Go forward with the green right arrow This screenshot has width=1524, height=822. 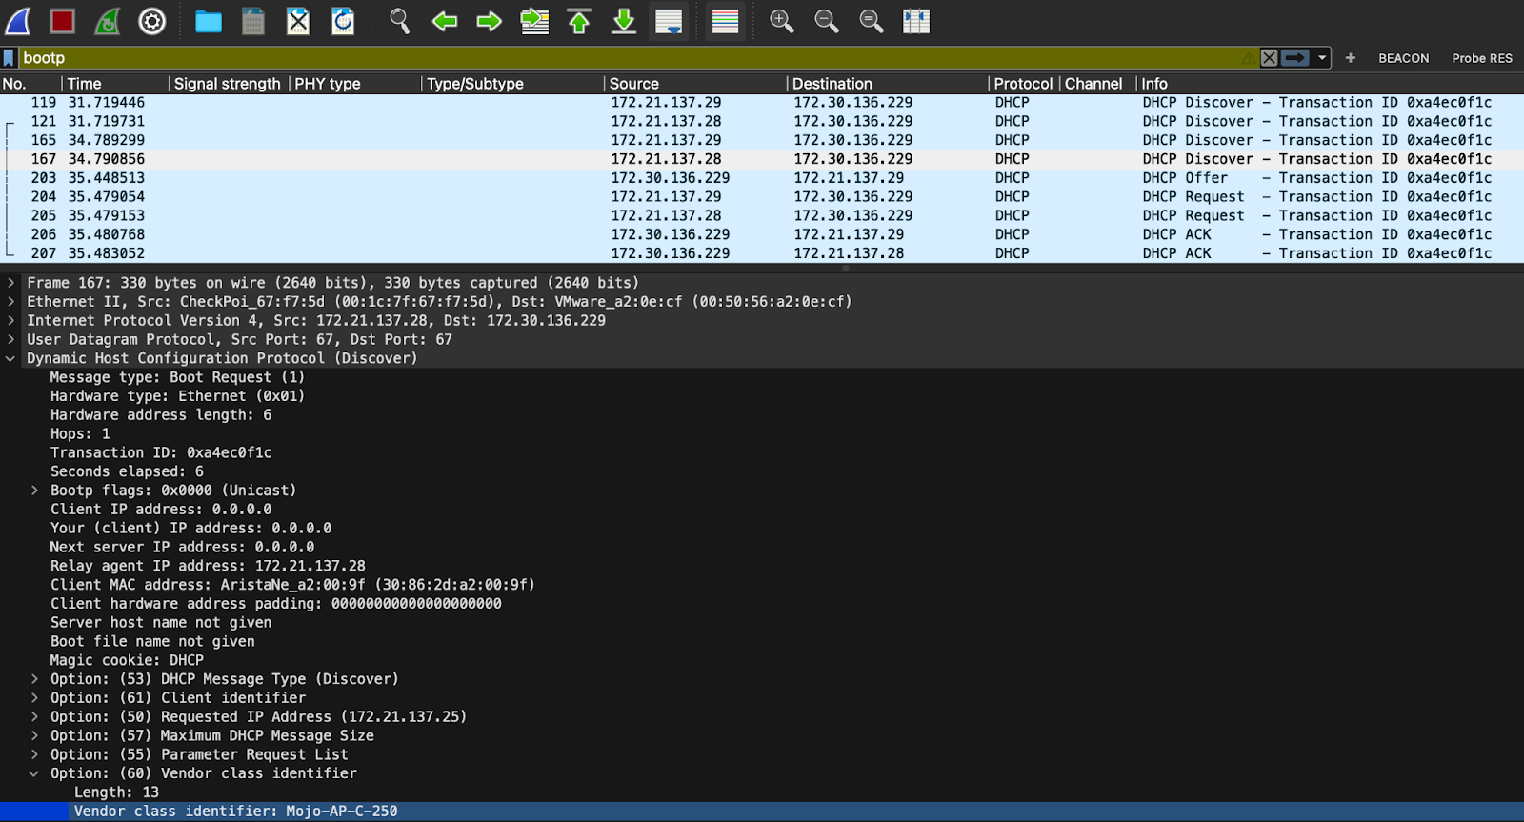pyautogui.click(x=490, y=21)
